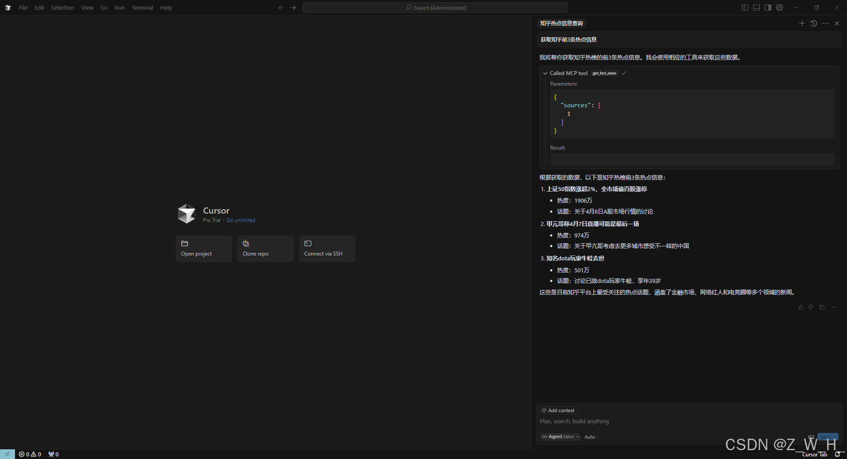Open settings via the gear icon

tap(780, 8)
